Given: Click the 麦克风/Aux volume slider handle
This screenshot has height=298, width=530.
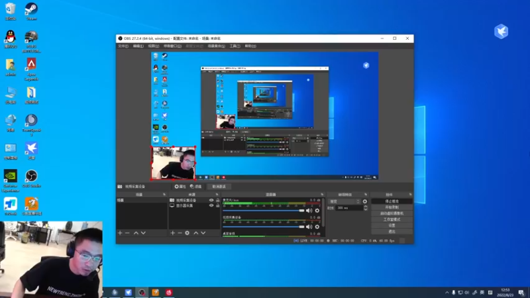Looking at the screenshot, I should click(x=301, y=211).
